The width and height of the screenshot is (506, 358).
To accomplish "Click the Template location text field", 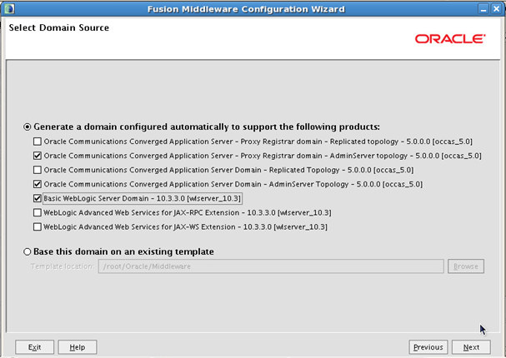I will pyautogui.click(x=270, y=266).
